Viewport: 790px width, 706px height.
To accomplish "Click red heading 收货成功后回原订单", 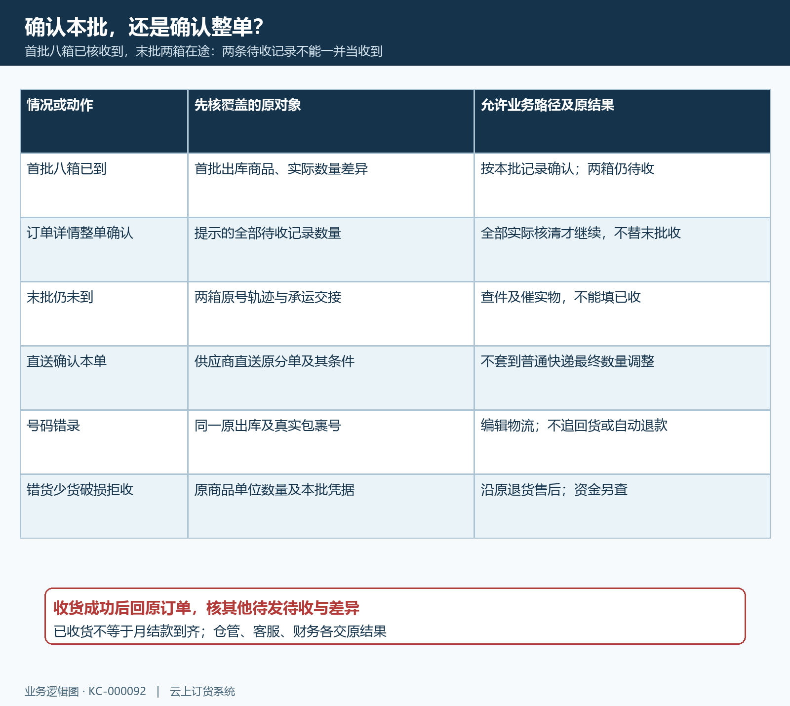I will [122, 608].
